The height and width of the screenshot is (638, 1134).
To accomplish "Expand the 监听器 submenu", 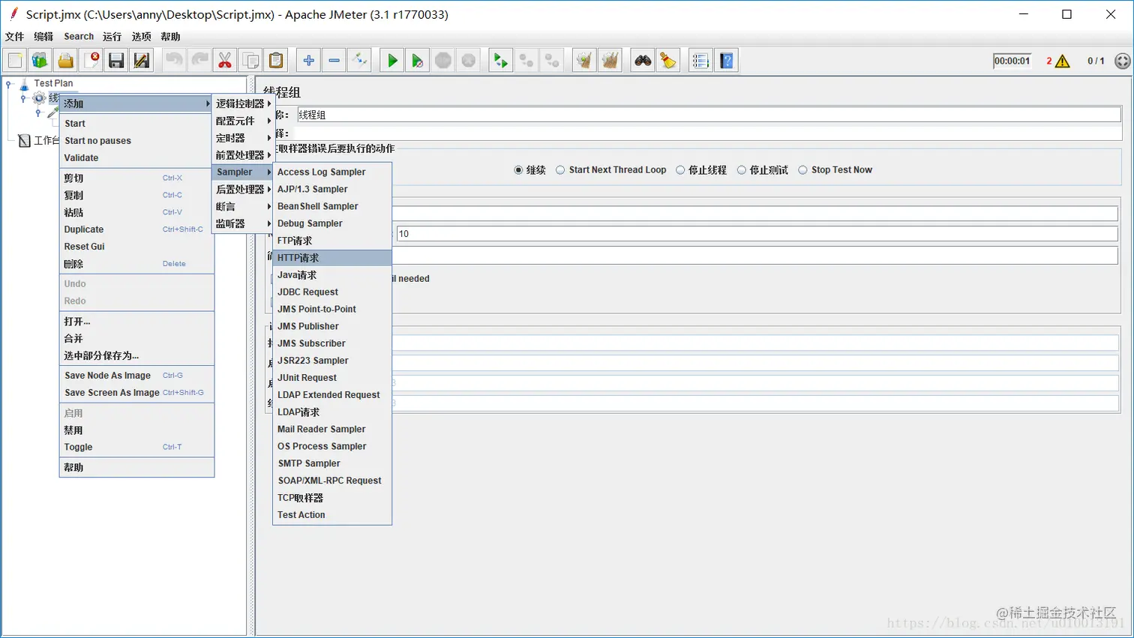I will point(243,224).
